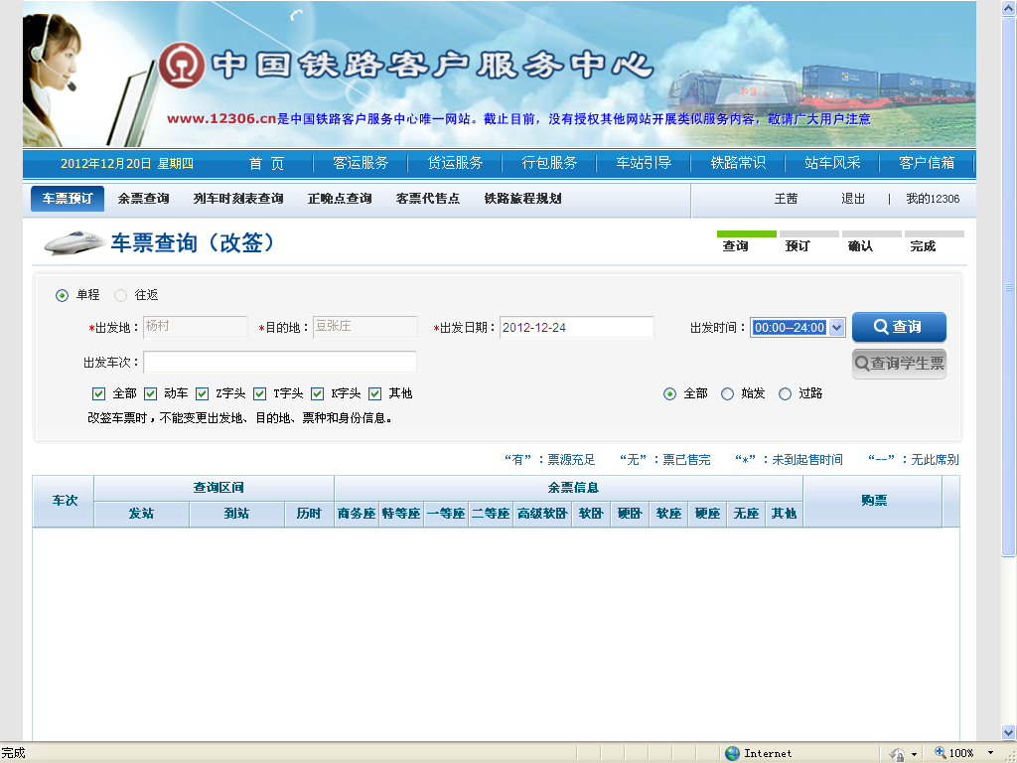
Task: Open the 我的12306 link
Action: [933, 199]
